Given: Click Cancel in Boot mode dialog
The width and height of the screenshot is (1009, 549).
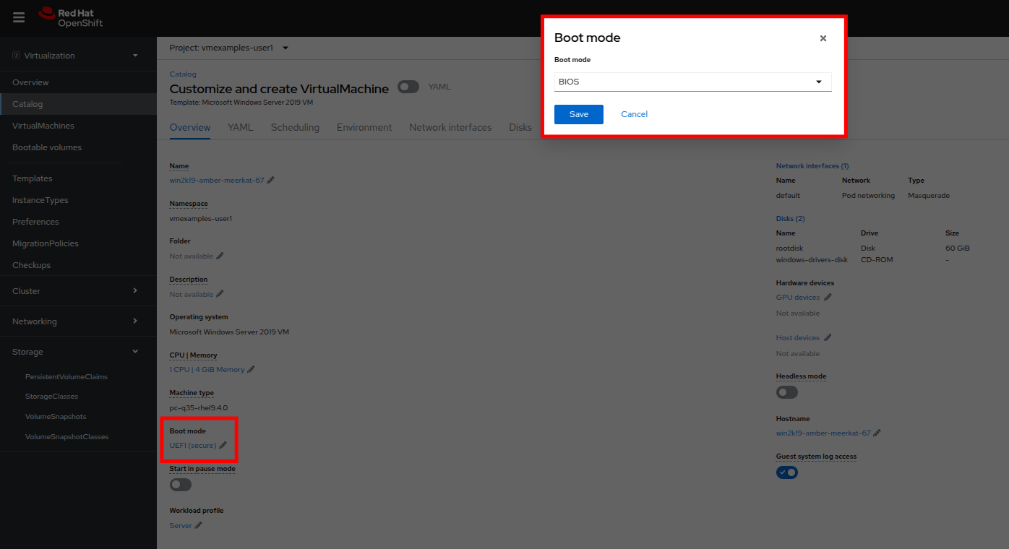Looking at the screenshot, I should tap(634, 114).
